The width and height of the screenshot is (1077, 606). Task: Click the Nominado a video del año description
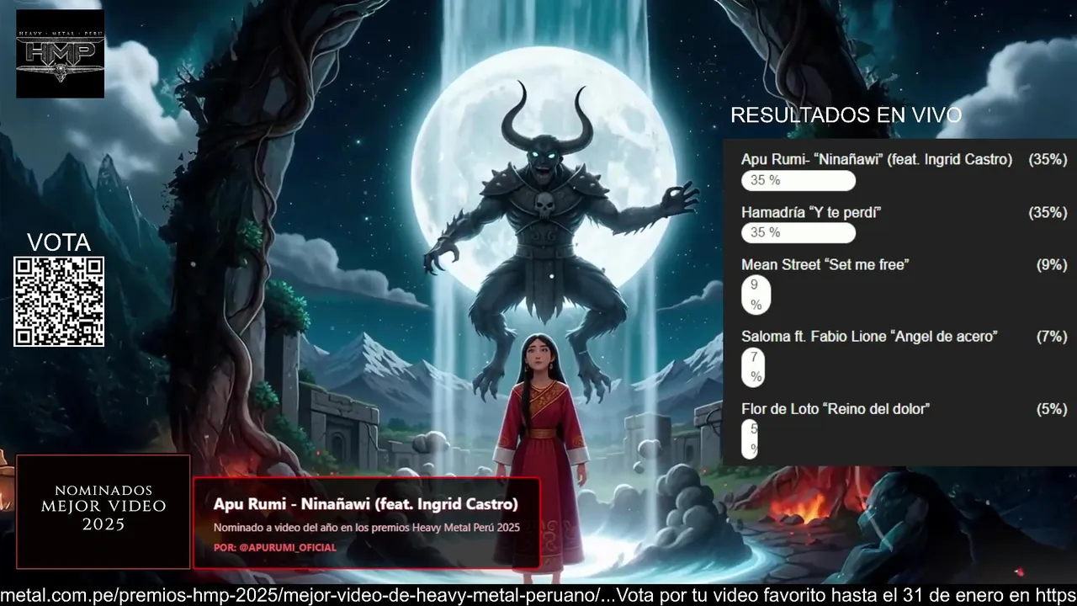pos(367,528)
